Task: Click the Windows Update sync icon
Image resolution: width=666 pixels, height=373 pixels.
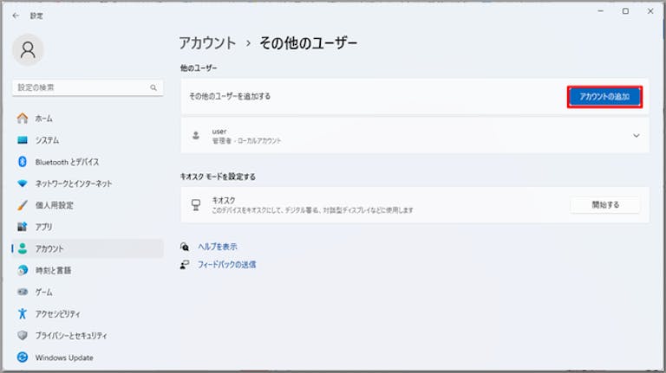Action: (x=23, y=357)
